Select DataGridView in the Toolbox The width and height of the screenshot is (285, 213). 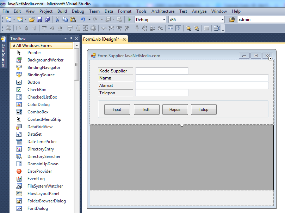click(40, 127)
